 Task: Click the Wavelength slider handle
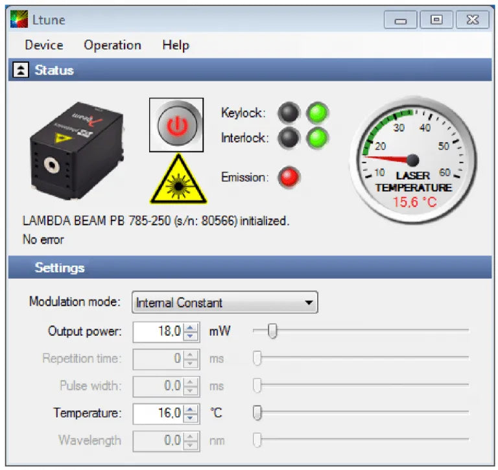[x=257, y=440]
